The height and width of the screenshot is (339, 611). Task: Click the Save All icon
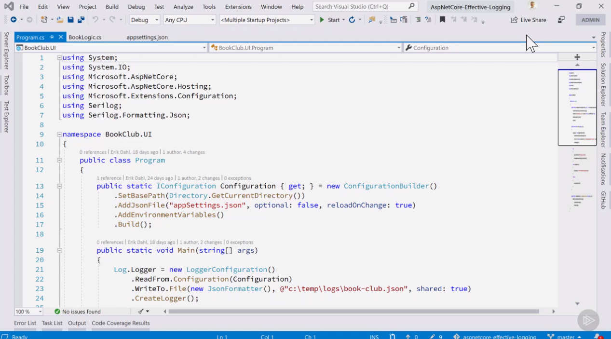click(81, 20)
